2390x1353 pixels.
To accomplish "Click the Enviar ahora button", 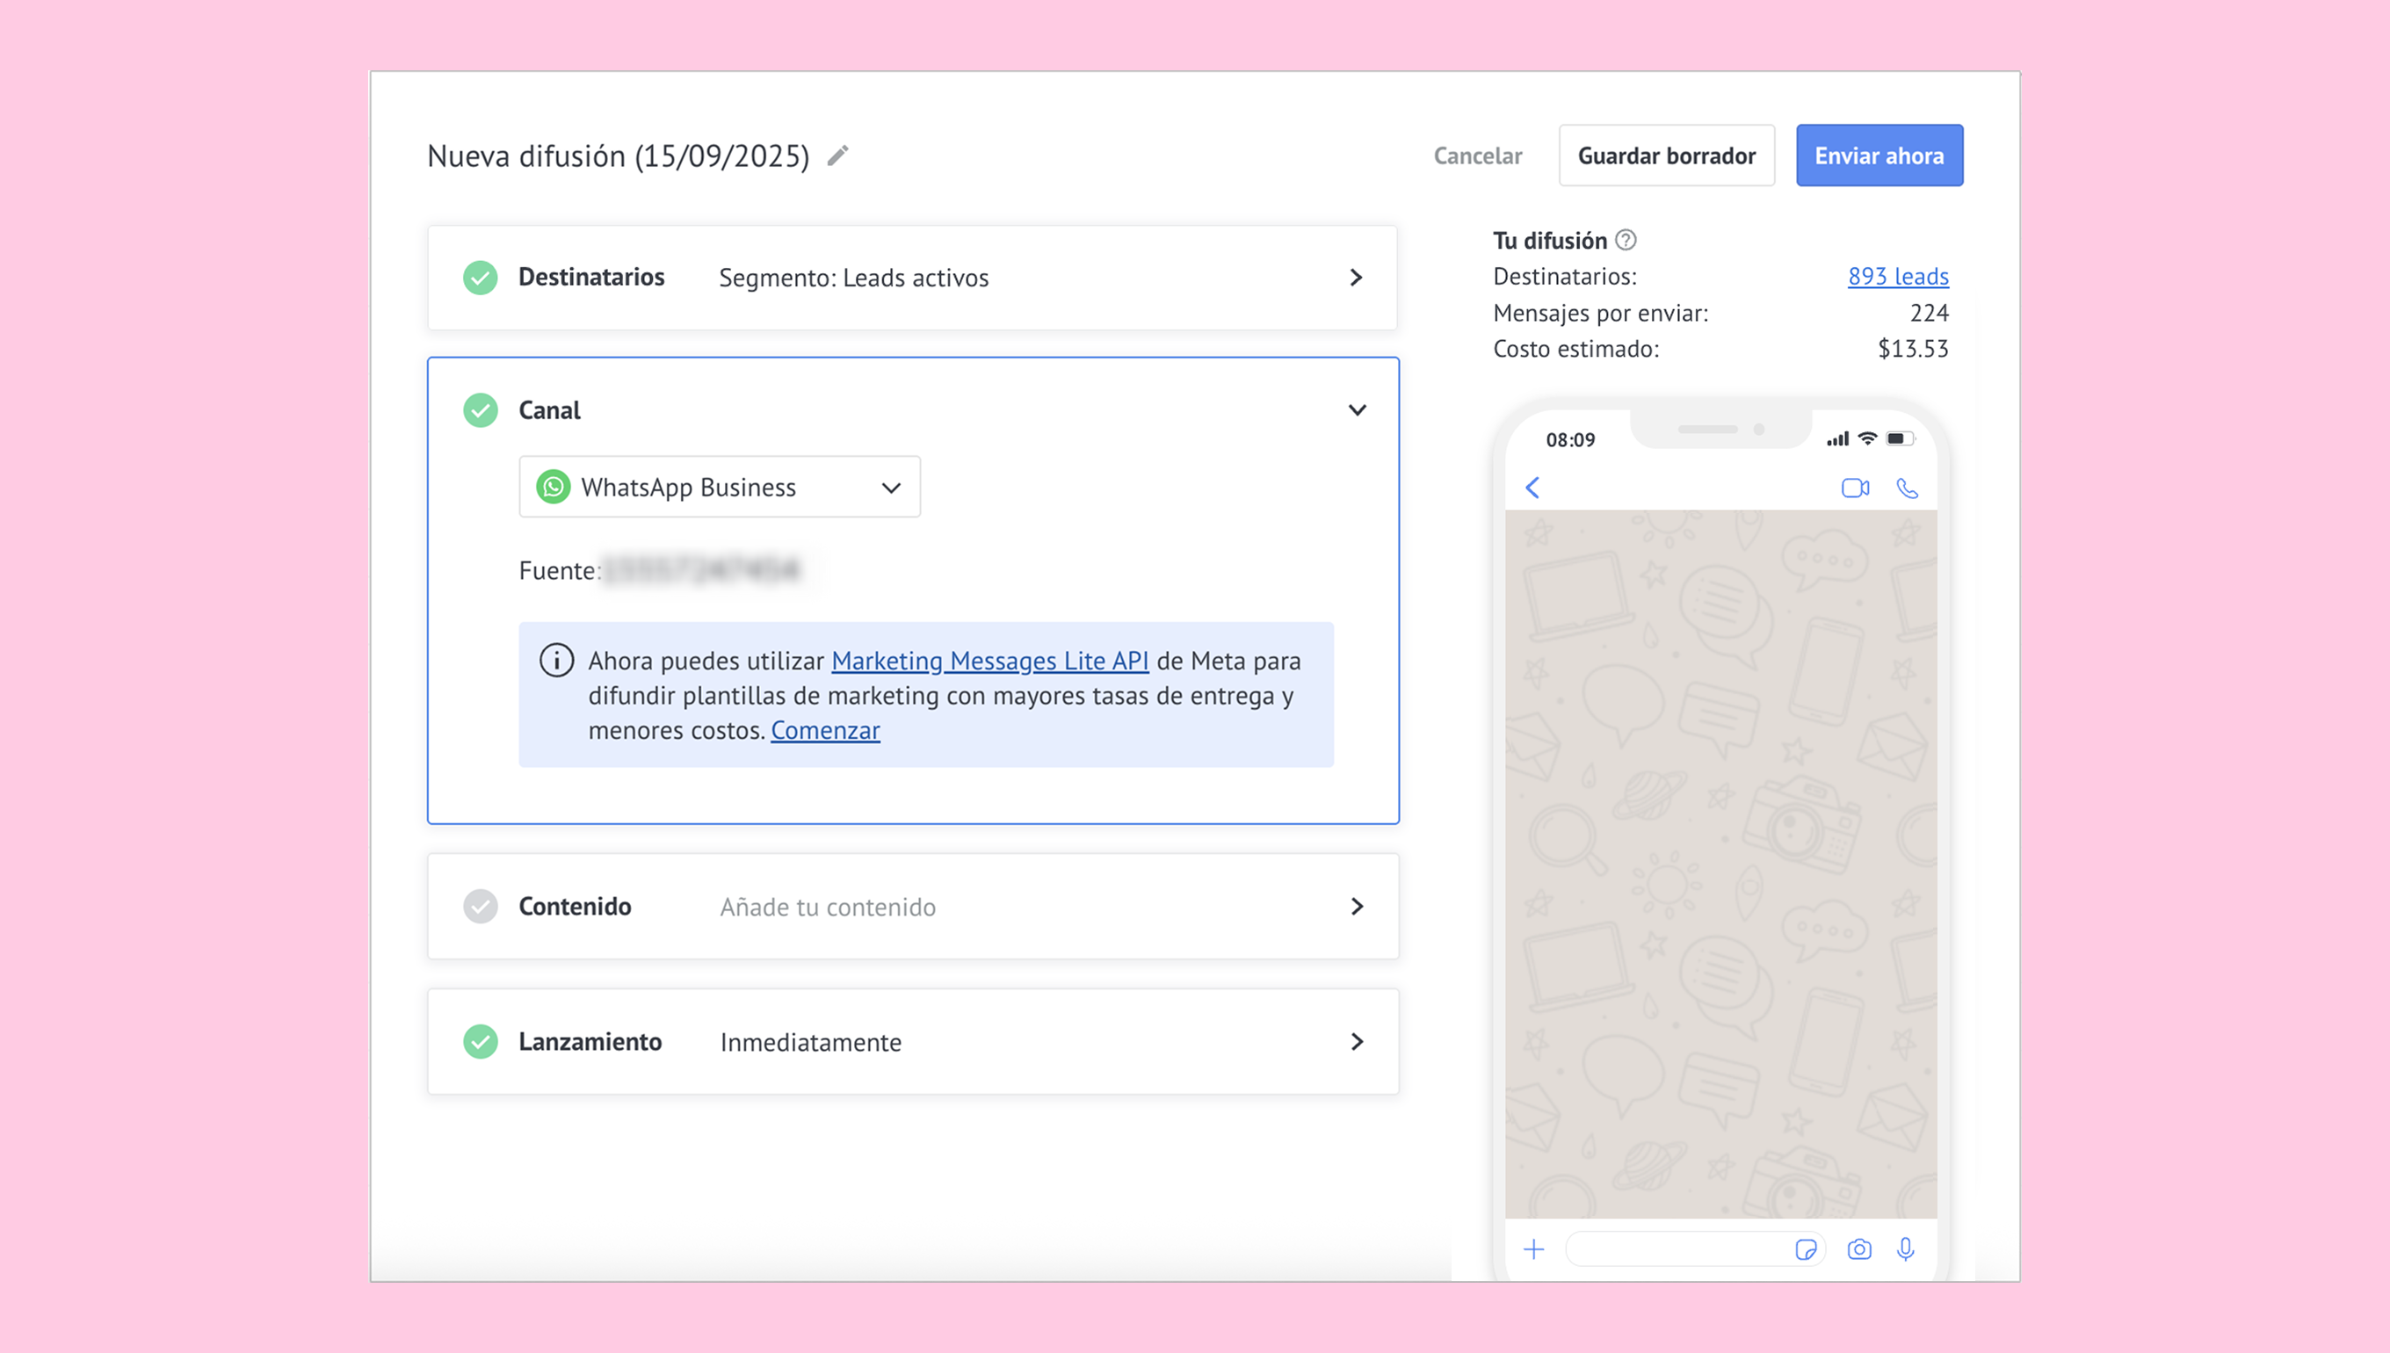I will [1878, 156].
